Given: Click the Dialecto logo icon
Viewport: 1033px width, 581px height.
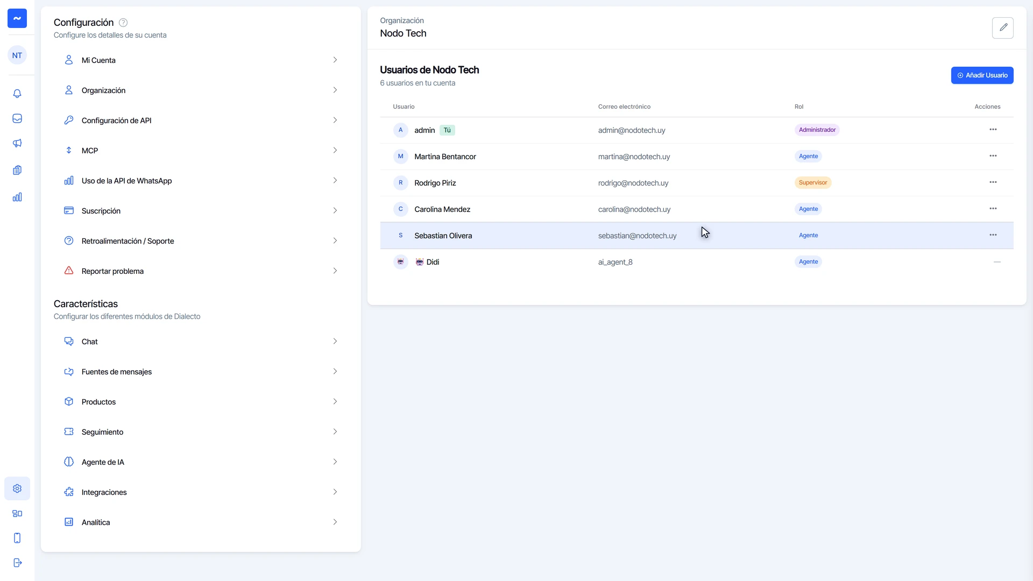Looking at the screenshot, I should [17, 18].
